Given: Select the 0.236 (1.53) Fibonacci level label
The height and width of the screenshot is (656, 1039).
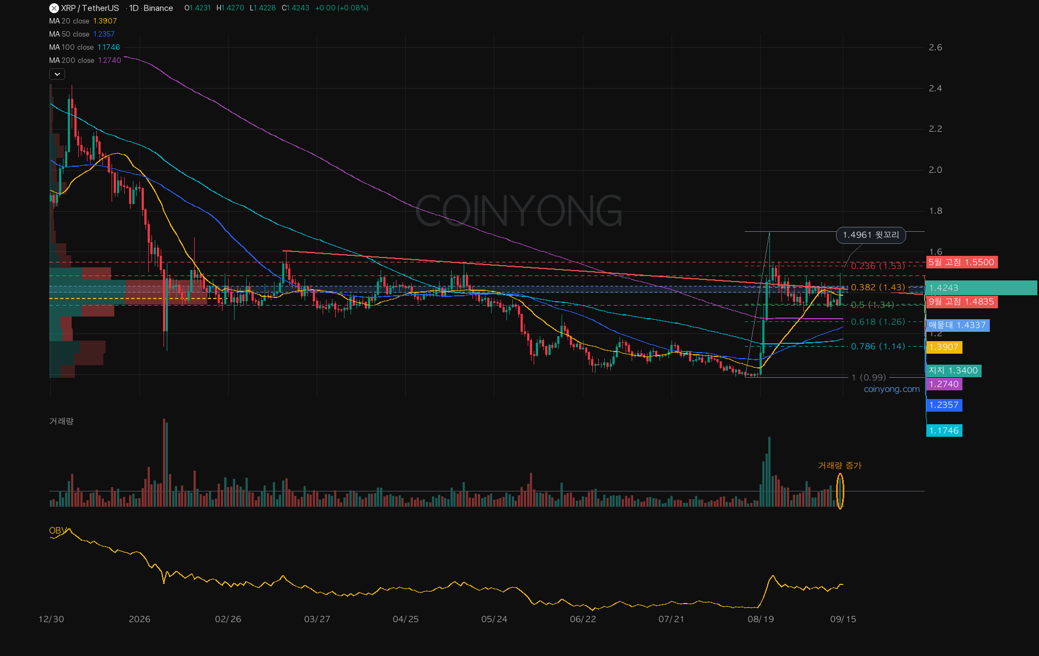Looking at the screenshot, I should [x=878, y=266].
